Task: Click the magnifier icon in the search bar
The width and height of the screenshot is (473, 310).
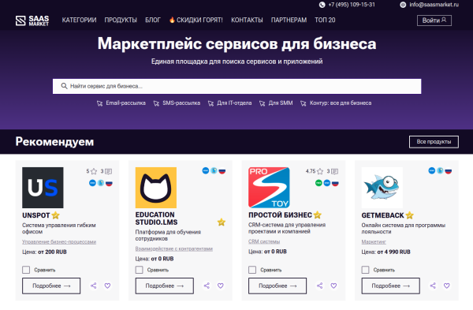Action: (x=64, y=86)
